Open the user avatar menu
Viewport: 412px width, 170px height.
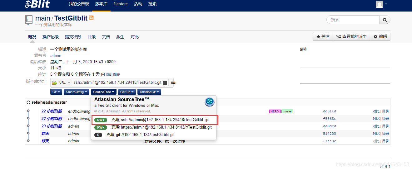(x=380, y=4)
